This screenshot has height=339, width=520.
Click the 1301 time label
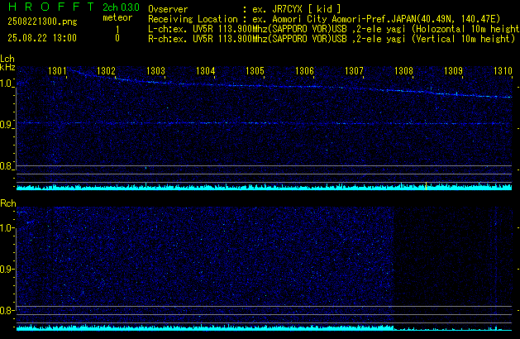pos(57,71)
